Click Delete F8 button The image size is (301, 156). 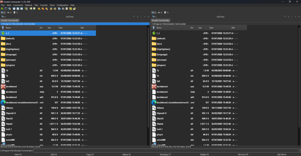point(204,155)
